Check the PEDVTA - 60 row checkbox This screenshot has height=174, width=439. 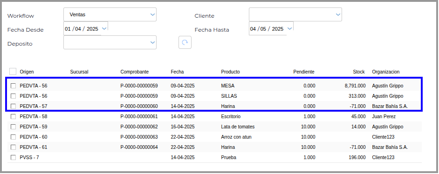click(x=13, y=137)
